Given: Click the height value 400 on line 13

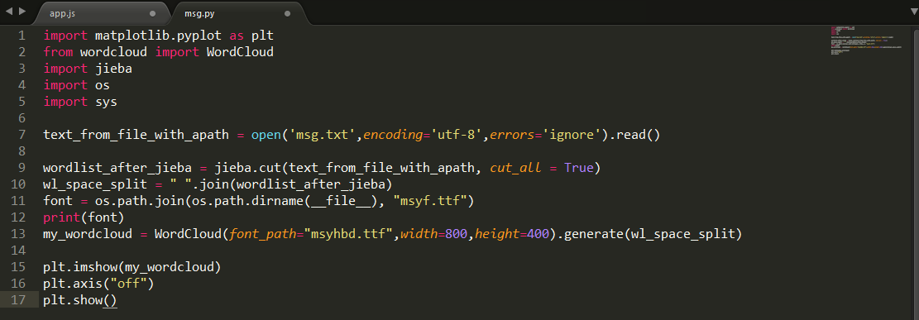Looking at the screenshot, I should (538, 235).
